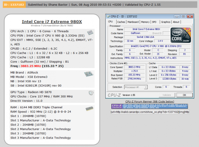This screenshot has height=147, width=199.
Task: Click the Multiplier value x 25.0
Action: point(134,71)
